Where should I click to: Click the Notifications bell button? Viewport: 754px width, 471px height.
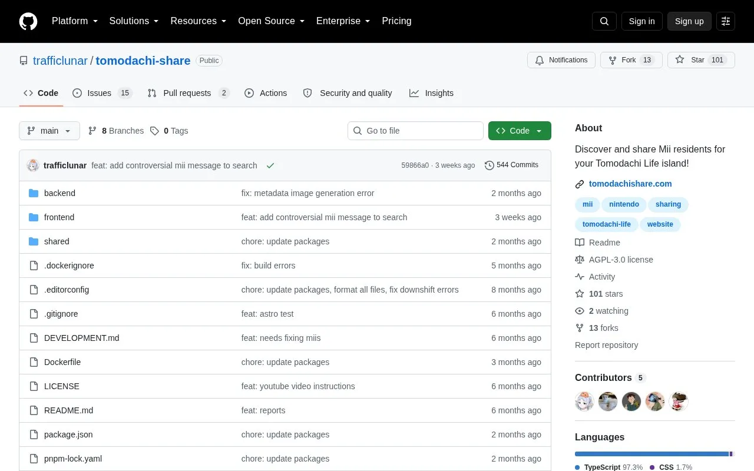pyautogui.click(x=561, y=60)
